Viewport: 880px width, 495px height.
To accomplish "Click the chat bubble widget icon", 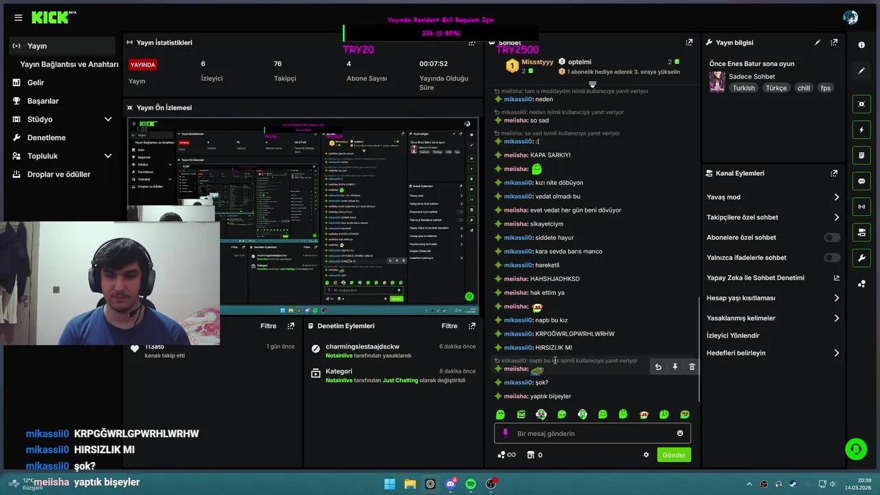I will click(x=861, y=181).
